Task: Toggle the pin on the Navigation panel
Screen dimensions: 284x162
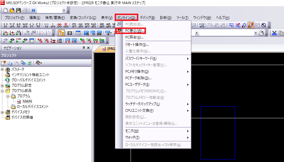Action: click(x=84, y=48)
